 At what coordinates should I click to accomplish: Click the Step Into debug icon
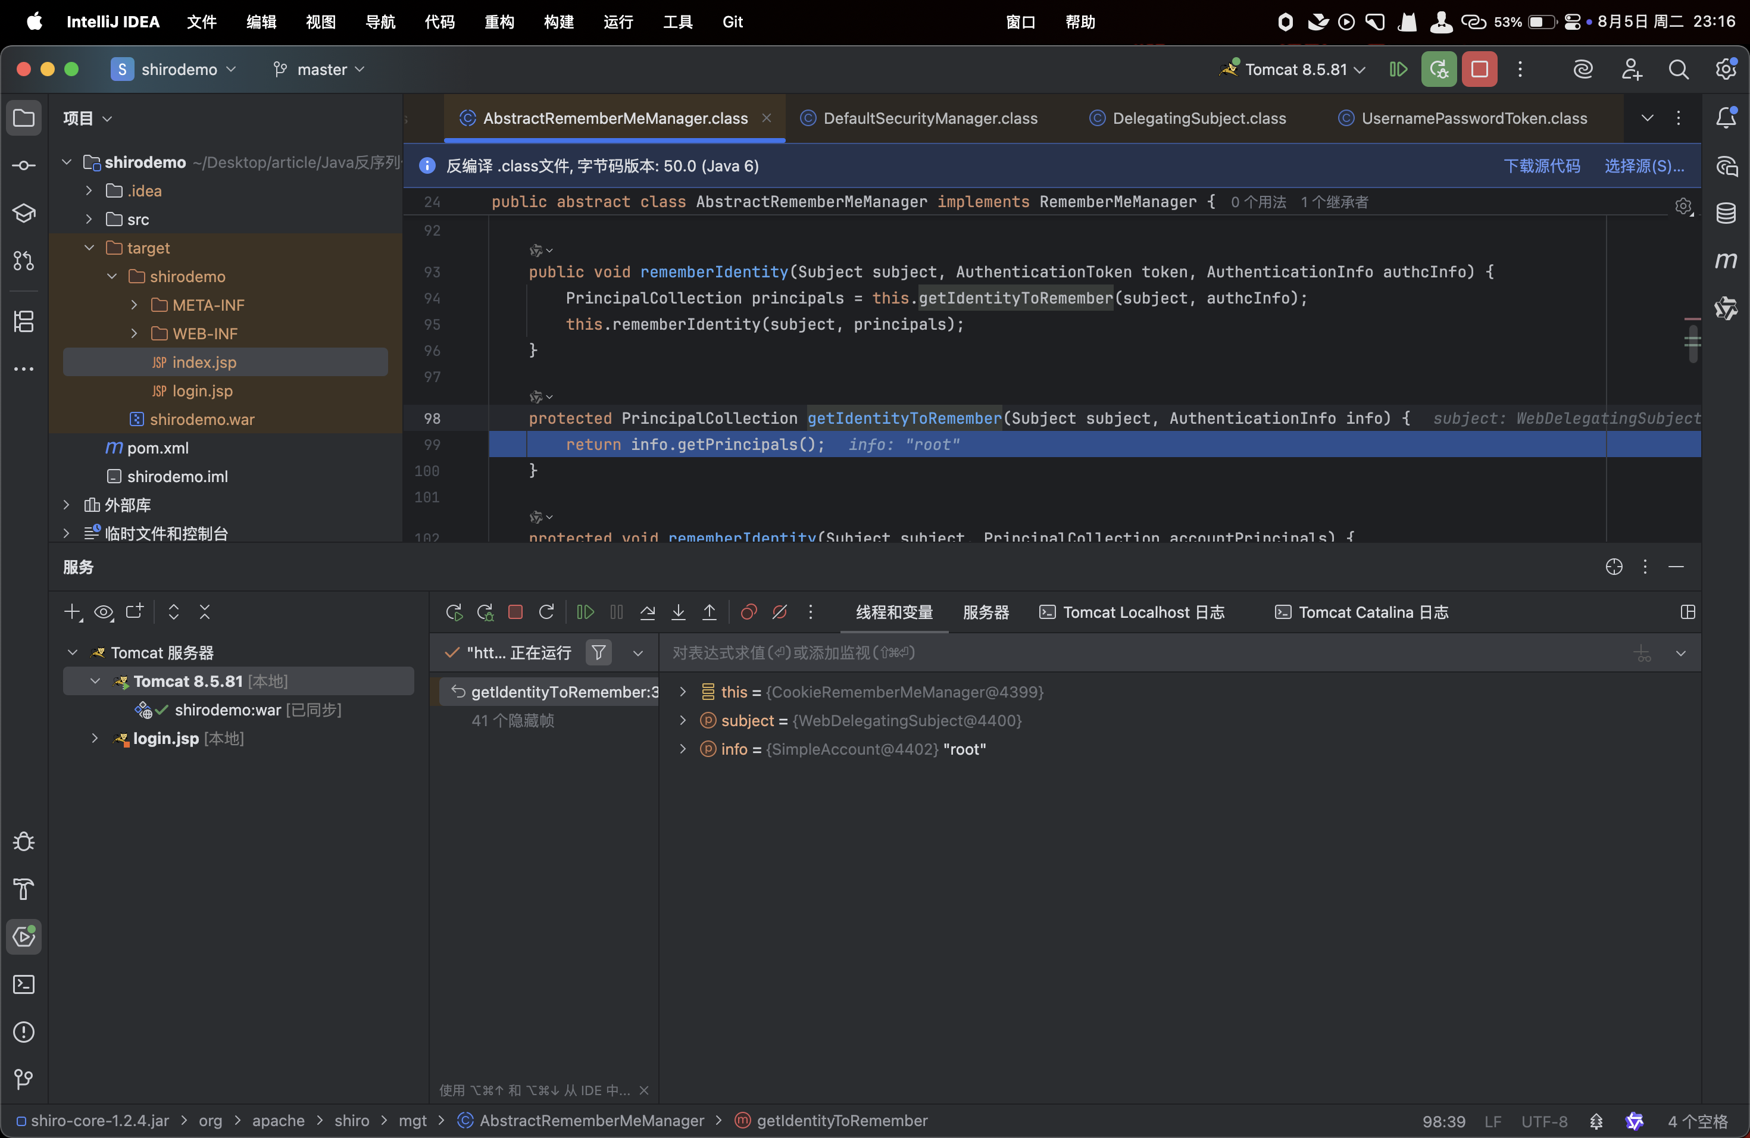[x=678, y=612]
